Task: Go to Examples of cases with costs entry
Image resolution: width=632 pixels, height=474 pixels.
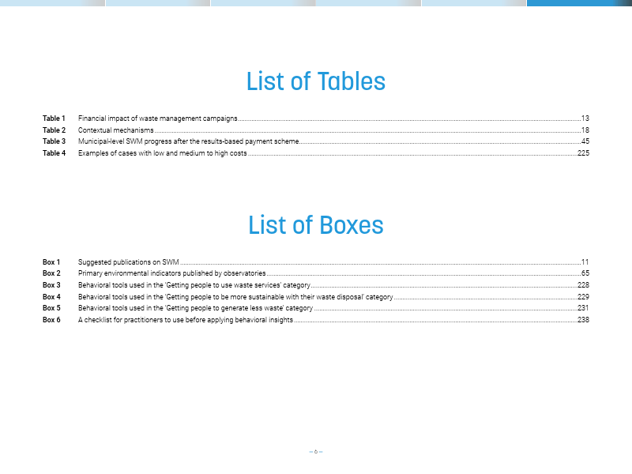Action: click(x=162, y=153)
